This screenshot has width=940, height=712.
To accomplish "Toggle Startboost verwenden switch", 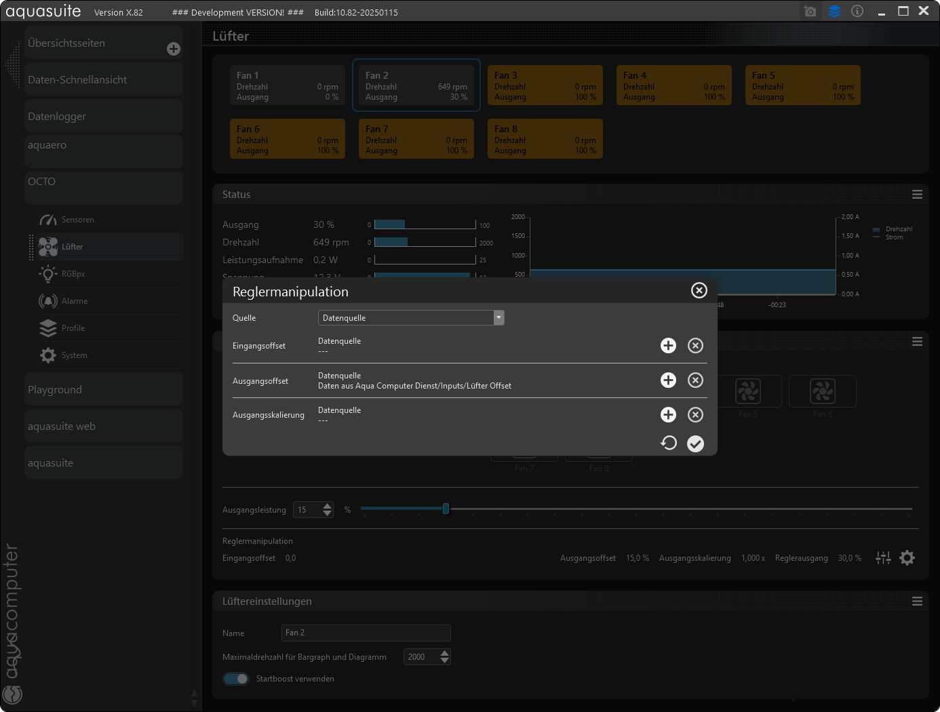I will pyautogui.click(x=236, y=679).
